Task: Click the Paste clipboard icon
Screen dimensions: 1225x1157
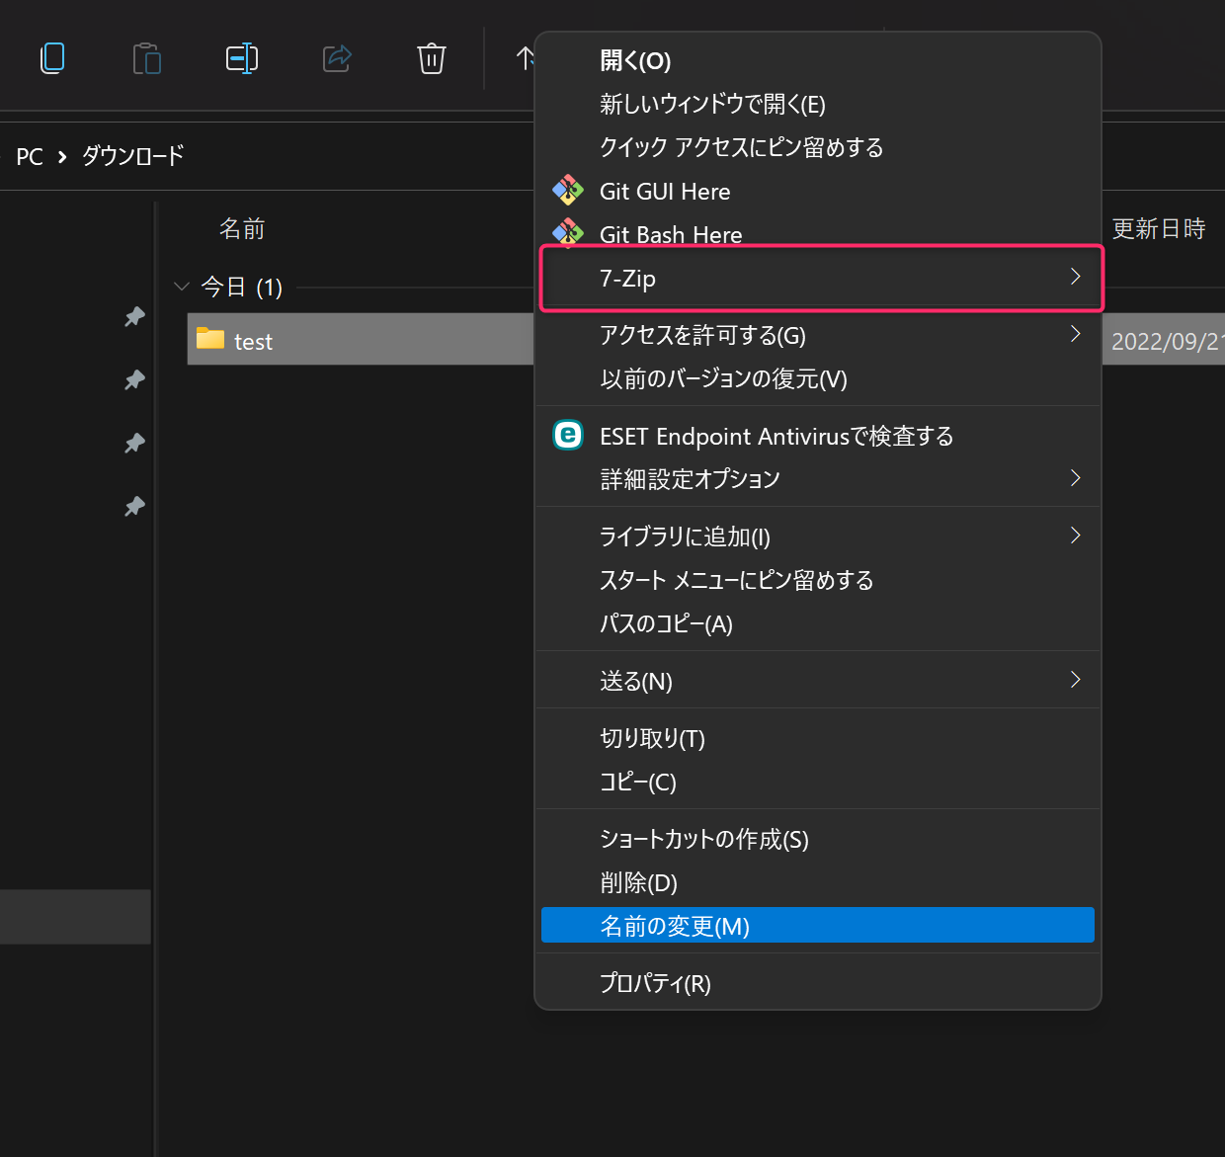Action: point(147,58)
